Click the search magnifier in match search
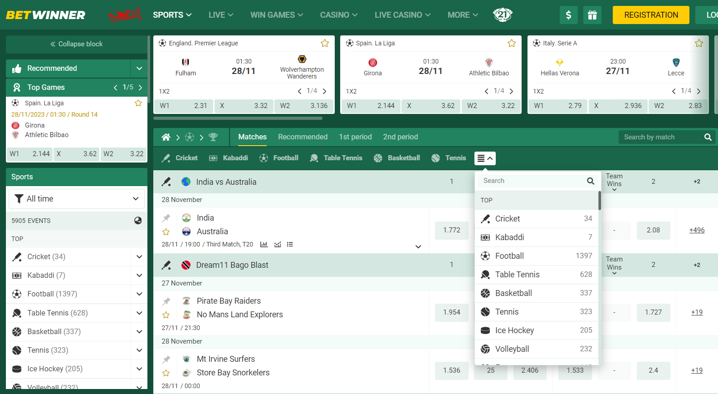This screenshot has width=718, height=394. [x=708, y=137]
